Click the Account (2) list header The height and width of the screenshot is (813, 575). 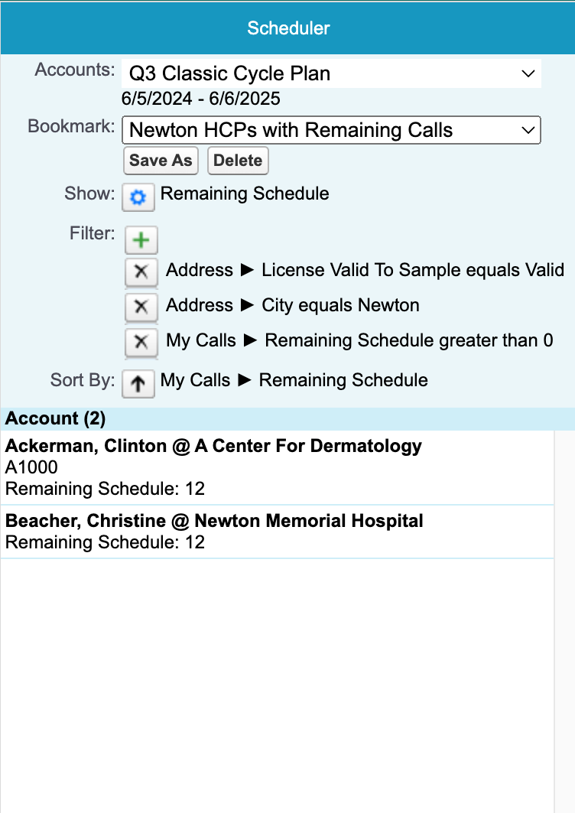[55, 418]
